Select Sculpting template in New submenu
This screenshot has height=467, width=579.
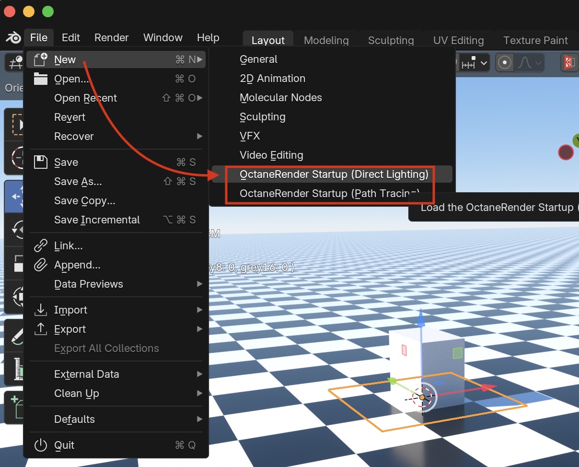point(332,117)
